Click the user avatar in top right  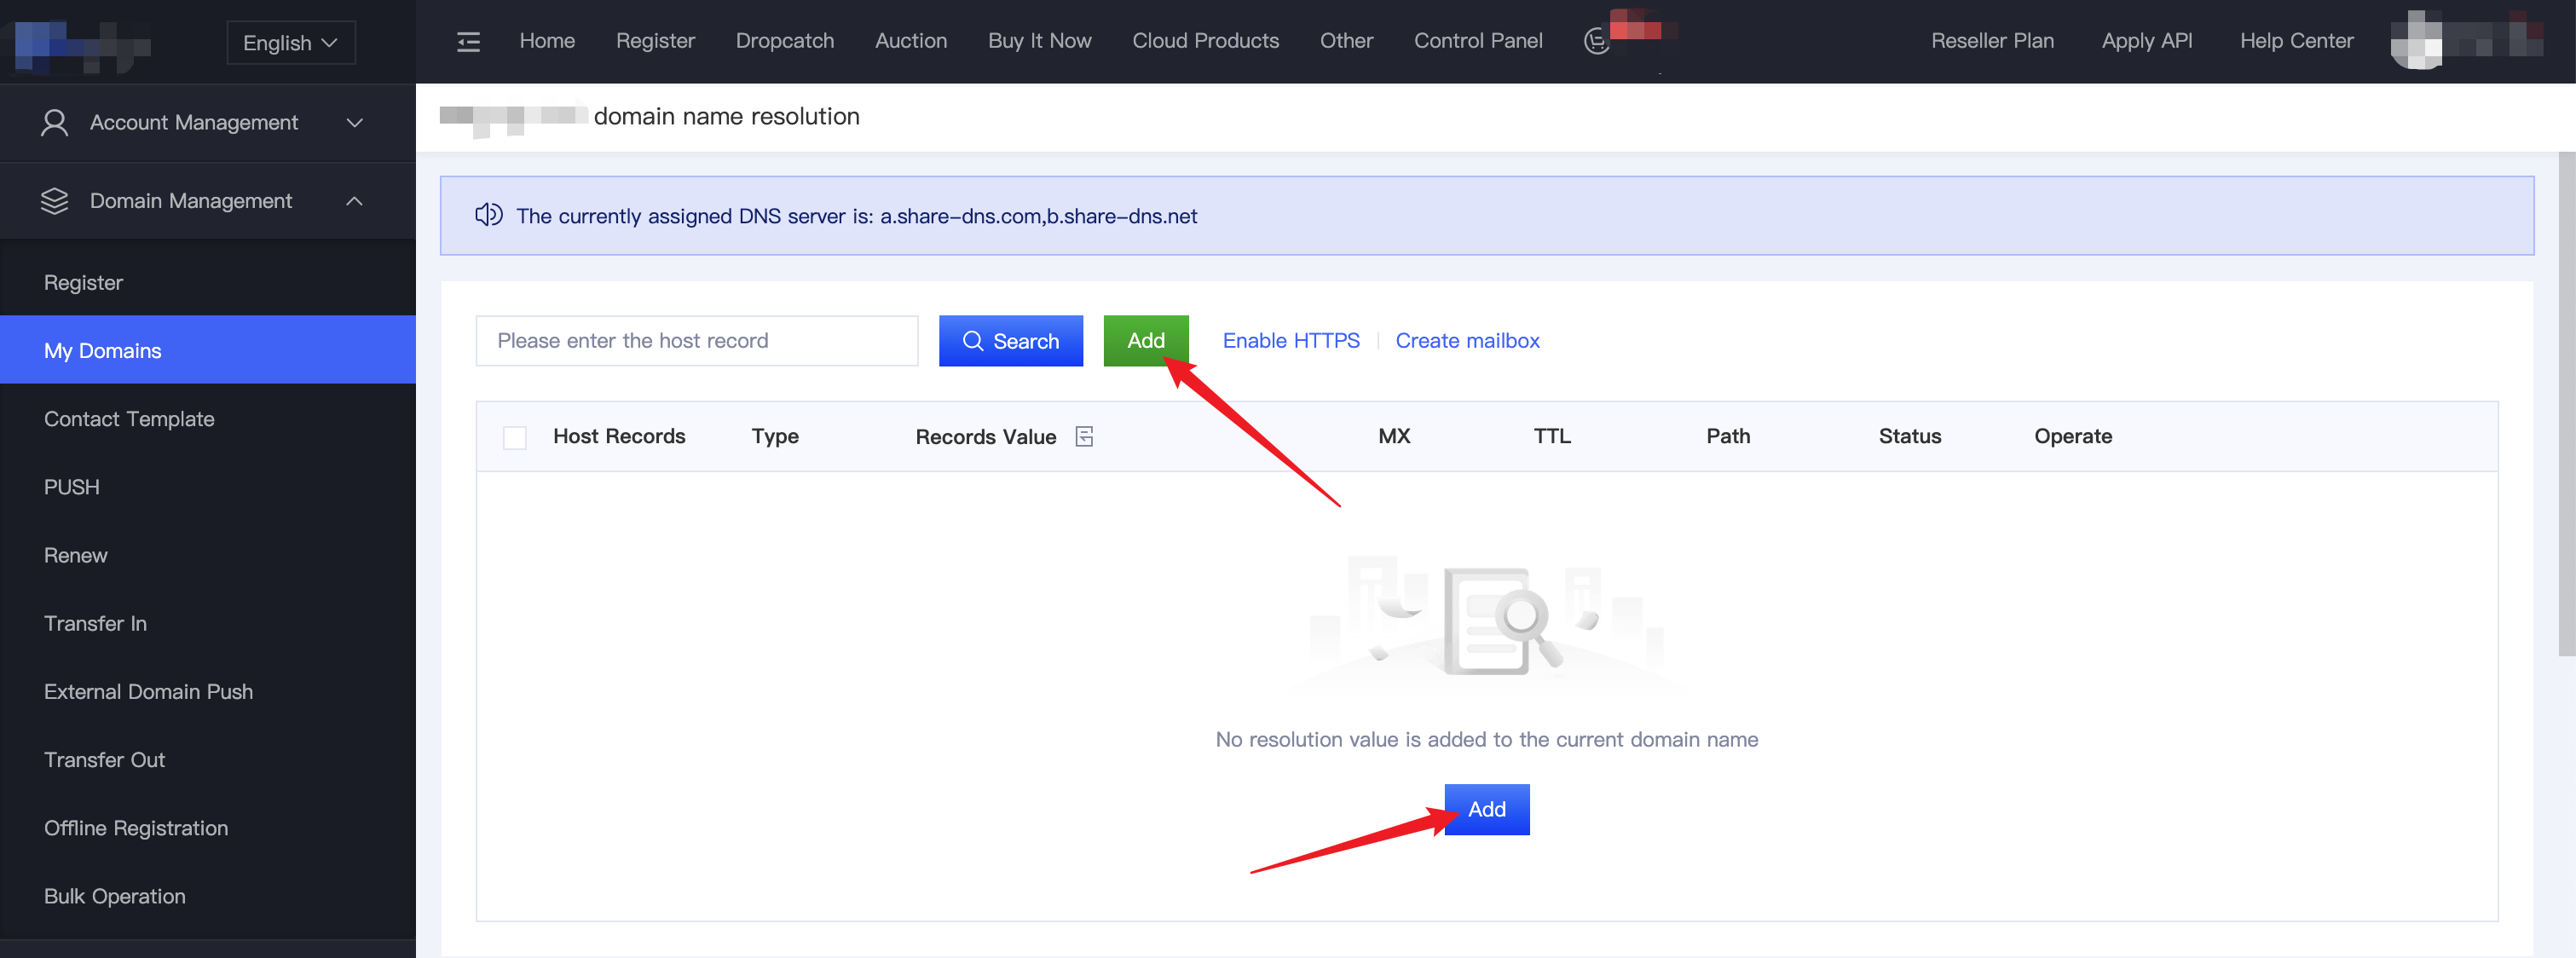click(x=2416, y=40)
